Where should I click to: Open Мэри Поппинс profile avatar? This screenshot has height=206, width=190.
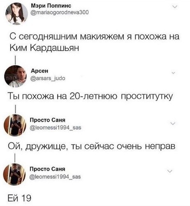coord(16,14)
